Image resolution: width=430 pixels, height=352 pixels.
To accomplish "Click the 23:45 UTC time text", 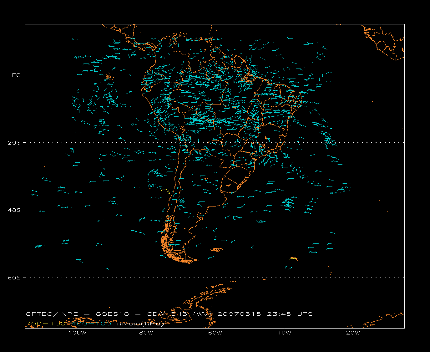I will [290, 314].
